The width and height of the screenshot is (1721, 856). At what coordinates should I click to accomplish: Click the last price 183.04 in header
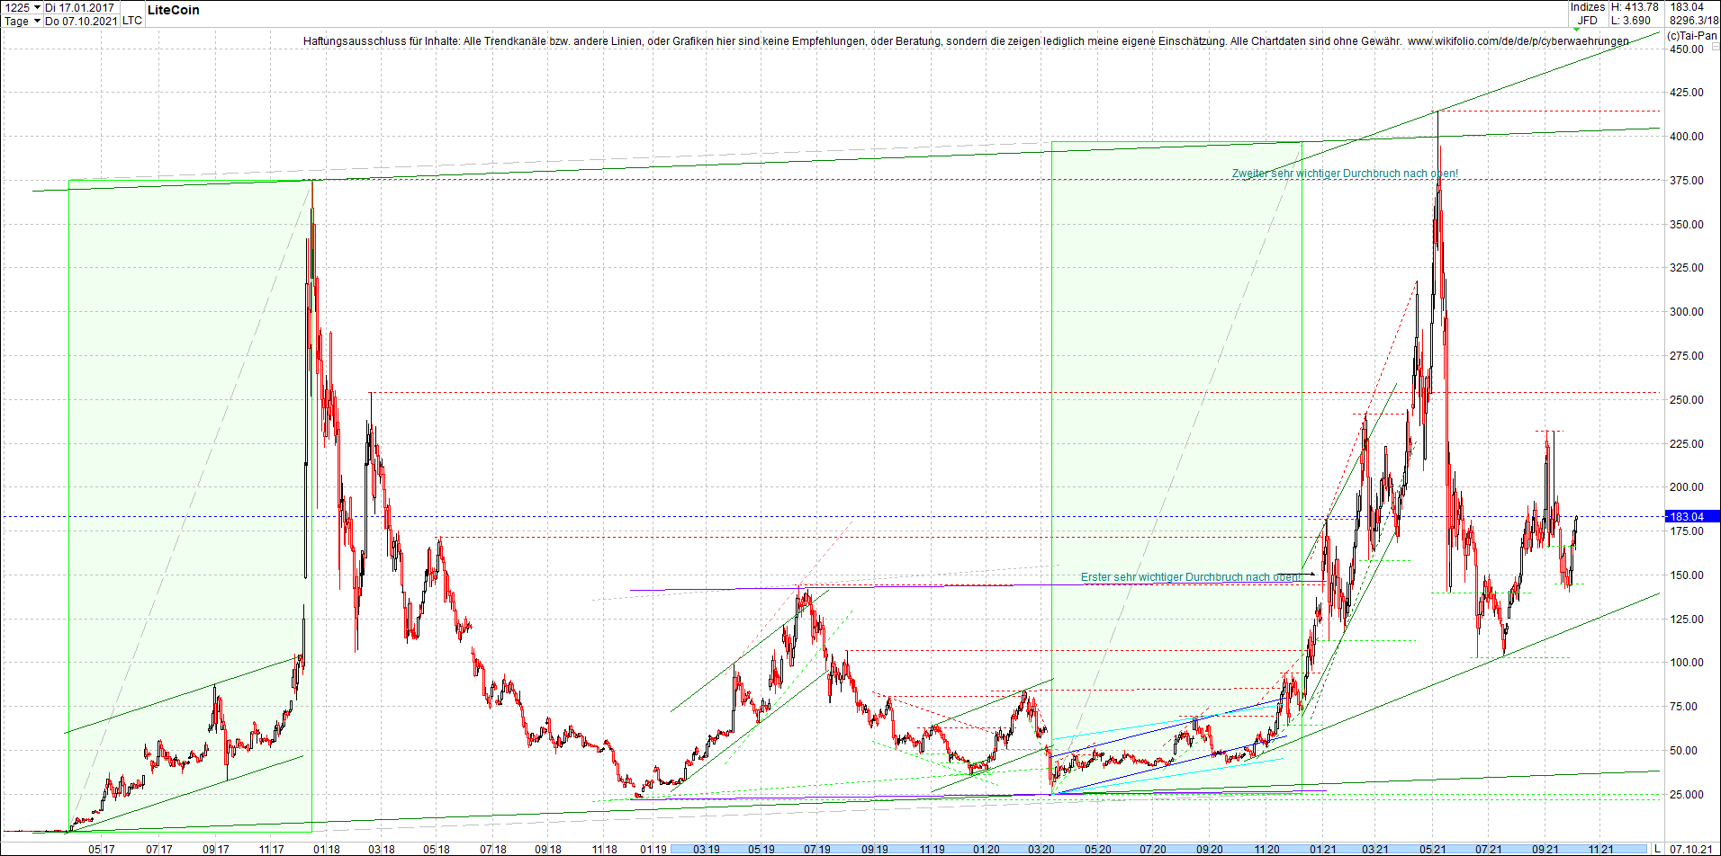pos(1688,7)
